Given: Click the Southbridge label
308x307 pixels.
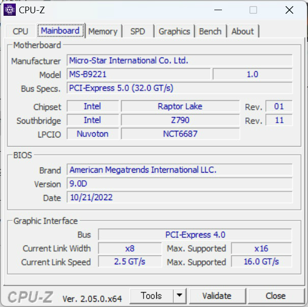Looking at the screenshot, I should (x=39, y=121).
